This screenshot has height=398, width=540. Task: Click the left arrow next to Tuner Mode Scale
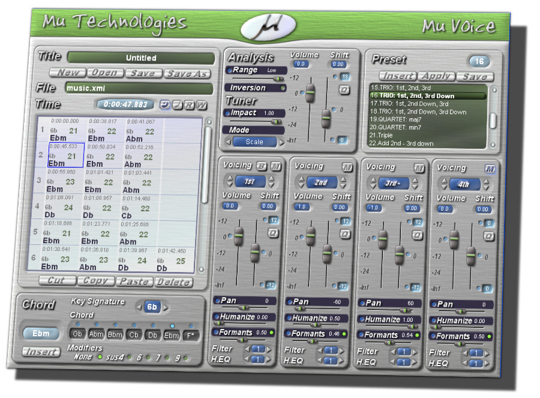(x=228, y=141)
